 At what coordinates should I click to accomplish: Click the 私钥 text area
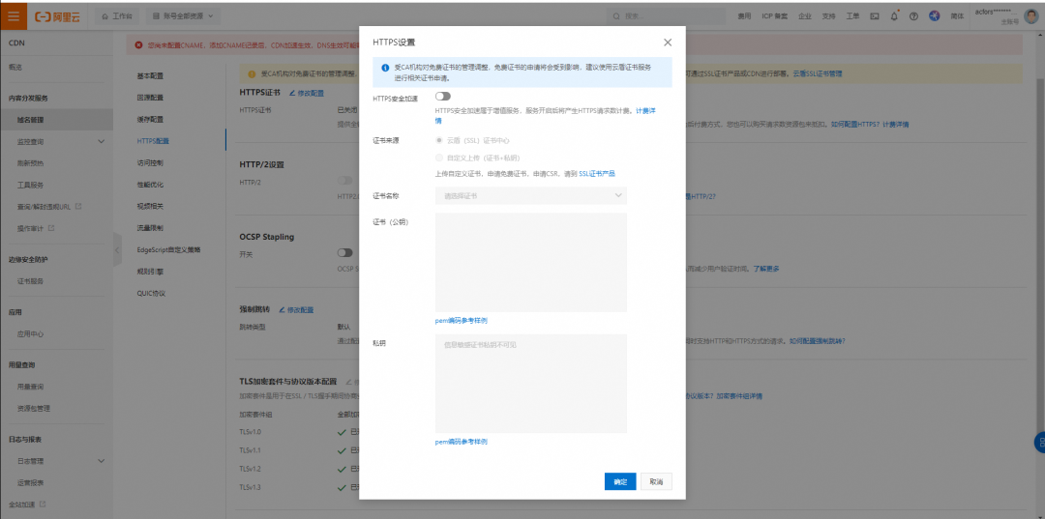(530, 384)
